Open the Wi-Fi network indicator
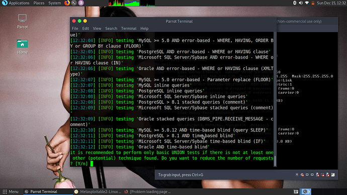The image size is (347, 195). (307, 3)
